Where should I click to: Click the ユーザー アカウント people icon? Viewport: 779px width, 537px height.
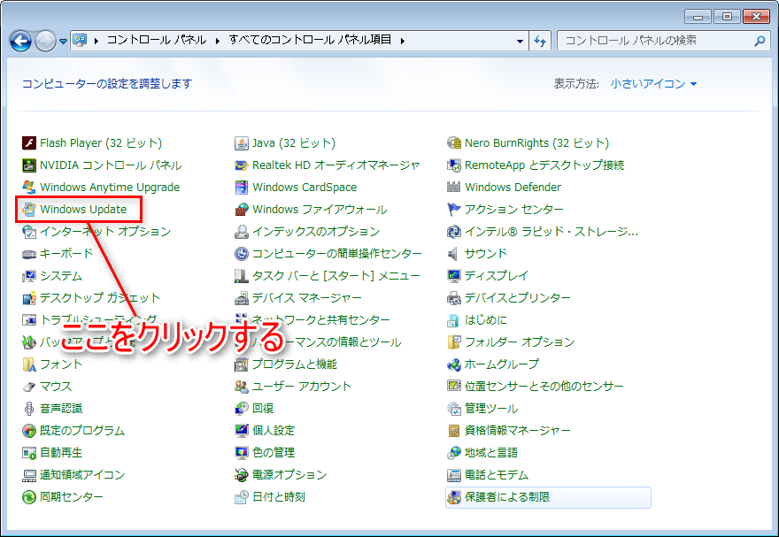point(242,386)
